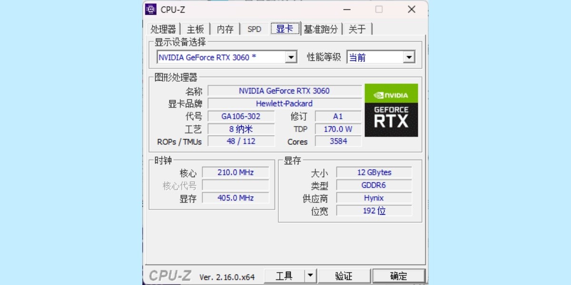
Task: Close the CPU-Z window
Action: point(412,9)
